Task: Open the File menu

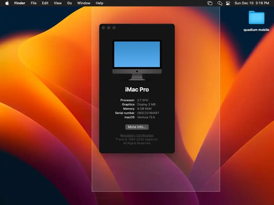Action: [x=33, y=3]
